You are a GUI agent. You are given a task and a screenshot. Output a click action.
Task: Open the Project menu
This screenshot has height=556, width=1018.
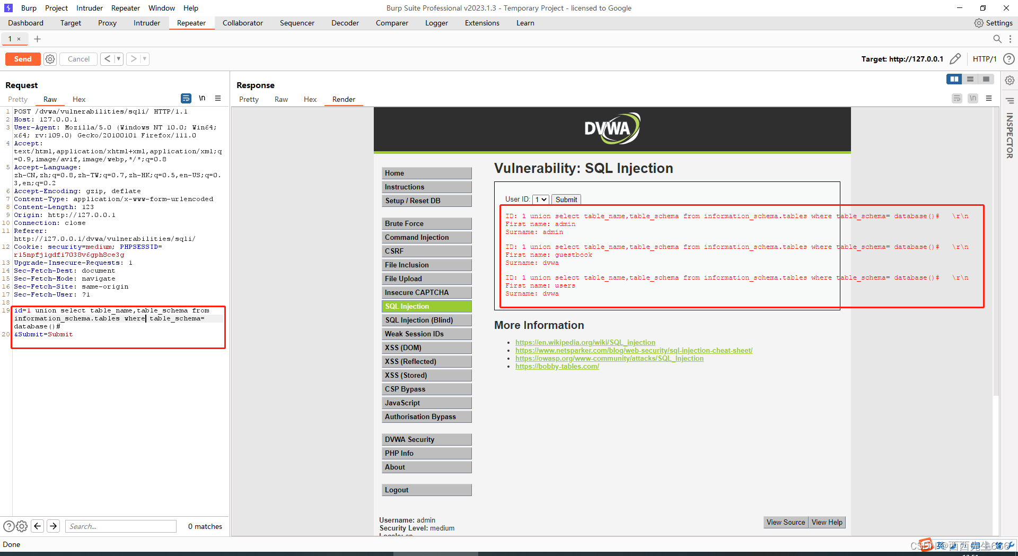[x=56, y=8]
